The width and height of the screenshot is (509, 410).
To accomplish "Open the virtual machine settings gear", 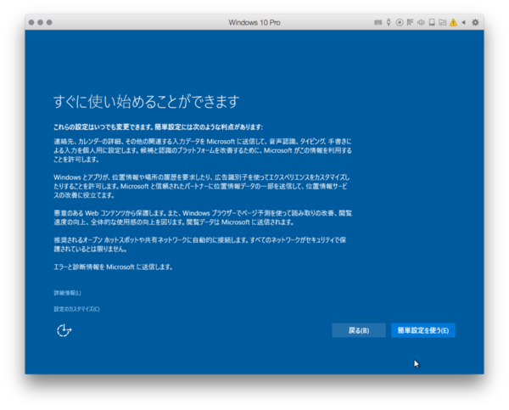I will pos(475,22).
